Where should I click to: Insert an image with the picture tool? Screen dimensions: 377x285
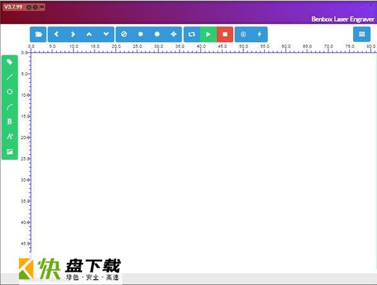(x=9, y=152)
